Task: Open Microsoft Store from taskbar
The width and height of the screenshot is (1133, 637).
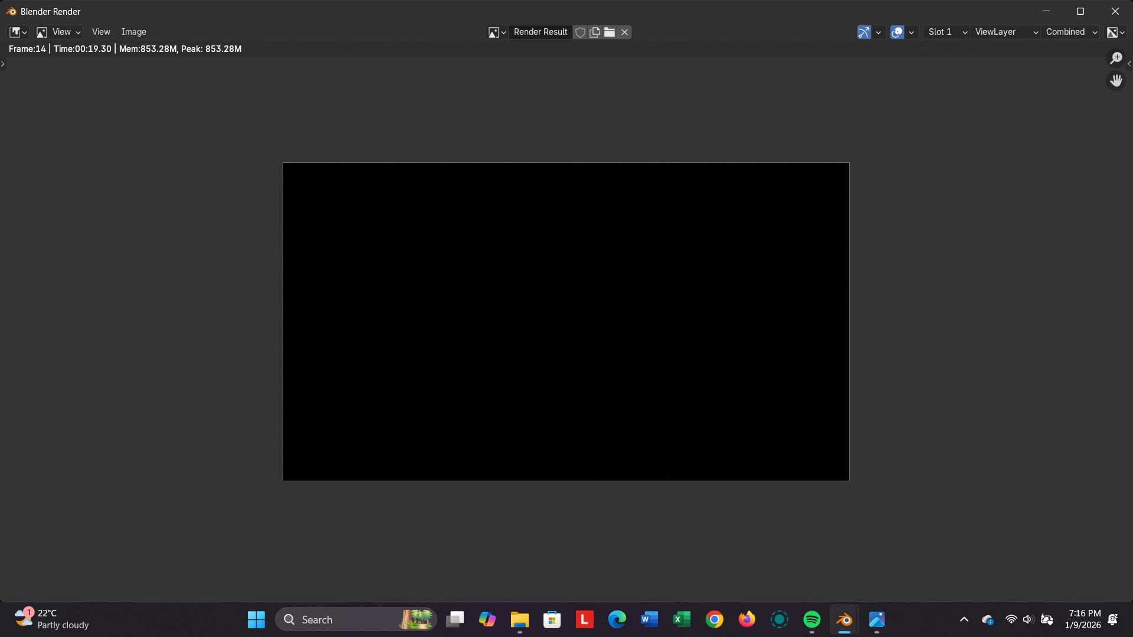Action: pyautogui.click(x=552, y=619)
